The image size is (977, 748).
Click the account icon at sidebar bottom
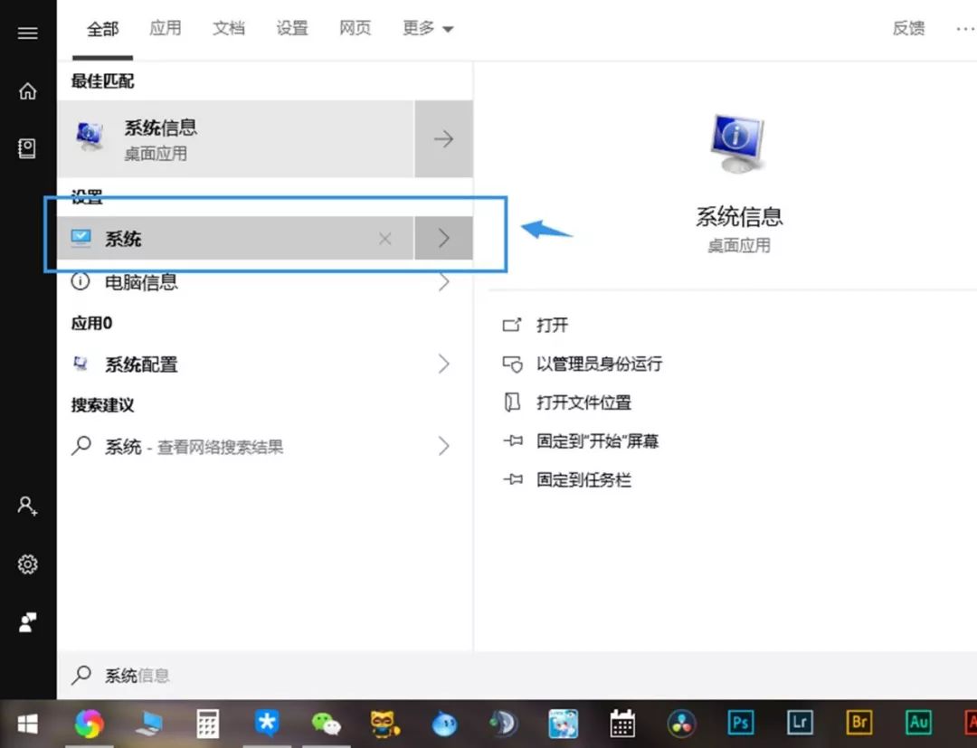pos(27,621)
